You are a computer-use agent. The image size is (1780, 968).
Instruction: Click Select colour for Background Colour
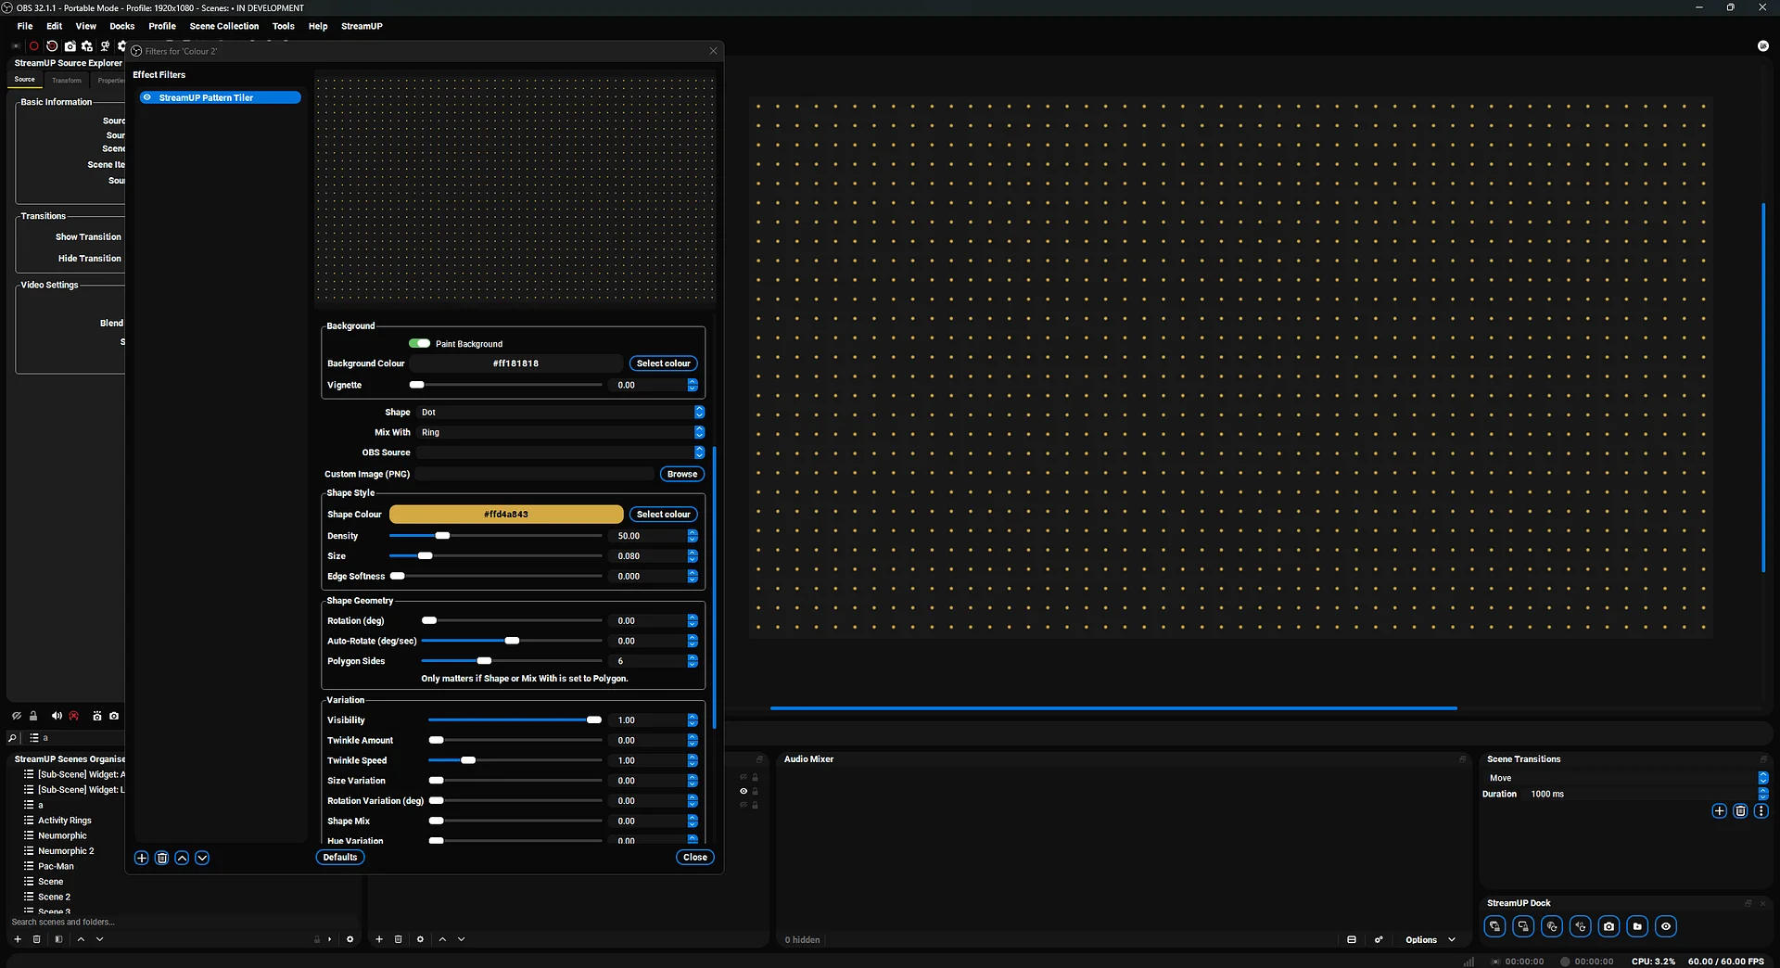tap(664, 363)
